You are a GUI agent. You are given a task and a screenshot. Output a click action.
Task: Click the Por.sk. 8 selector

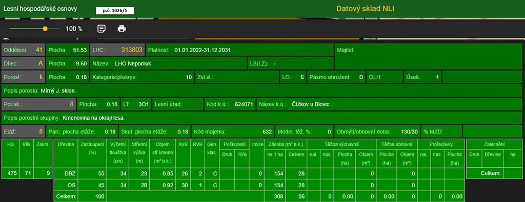point(39,104)
